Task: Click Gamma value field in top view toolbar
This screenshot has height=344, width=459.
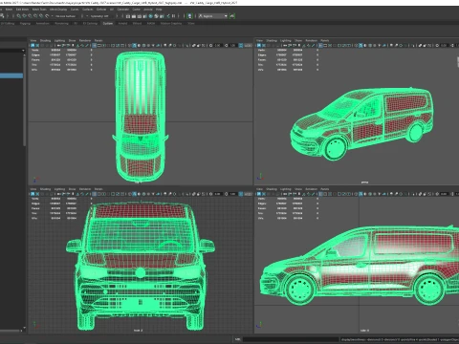Action: [233, 46]
